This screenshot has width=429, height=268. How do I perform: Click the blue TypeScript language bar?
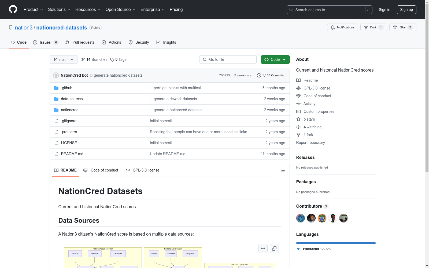[x=336, y=243]
